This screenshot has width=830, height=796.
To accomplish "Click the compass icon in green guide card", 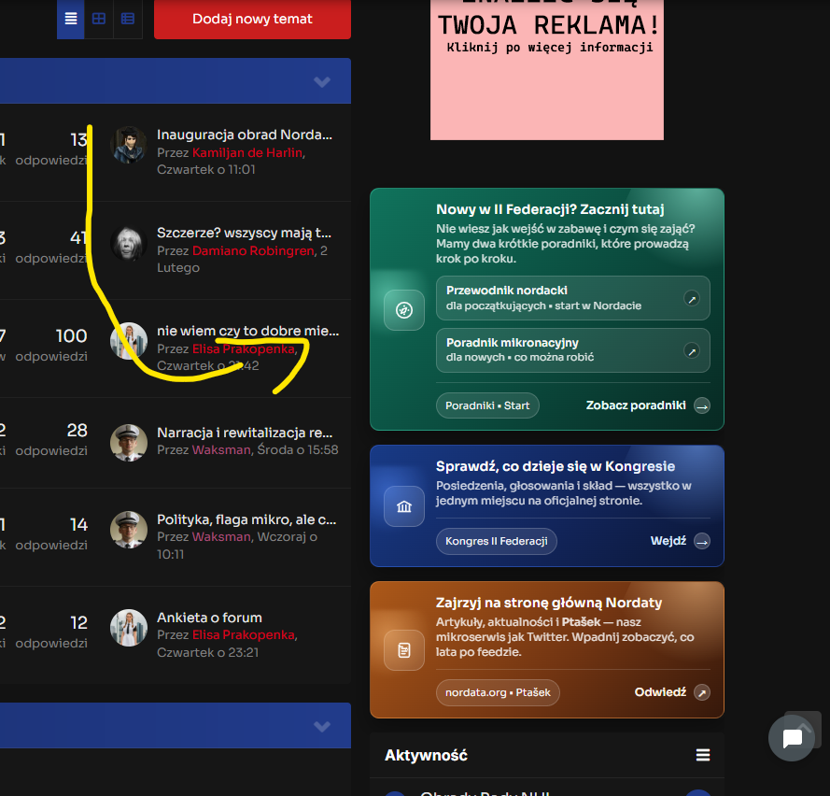I will coord(403,310).
